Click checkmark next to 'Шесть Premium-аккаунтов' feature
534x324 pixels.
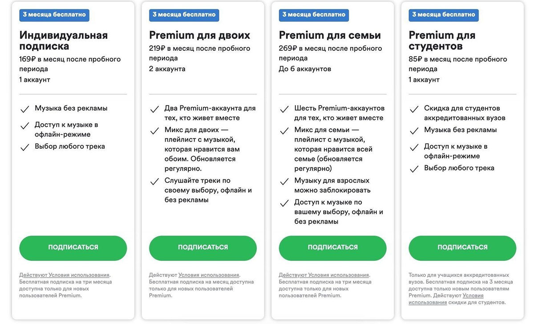tap(284, 109)
